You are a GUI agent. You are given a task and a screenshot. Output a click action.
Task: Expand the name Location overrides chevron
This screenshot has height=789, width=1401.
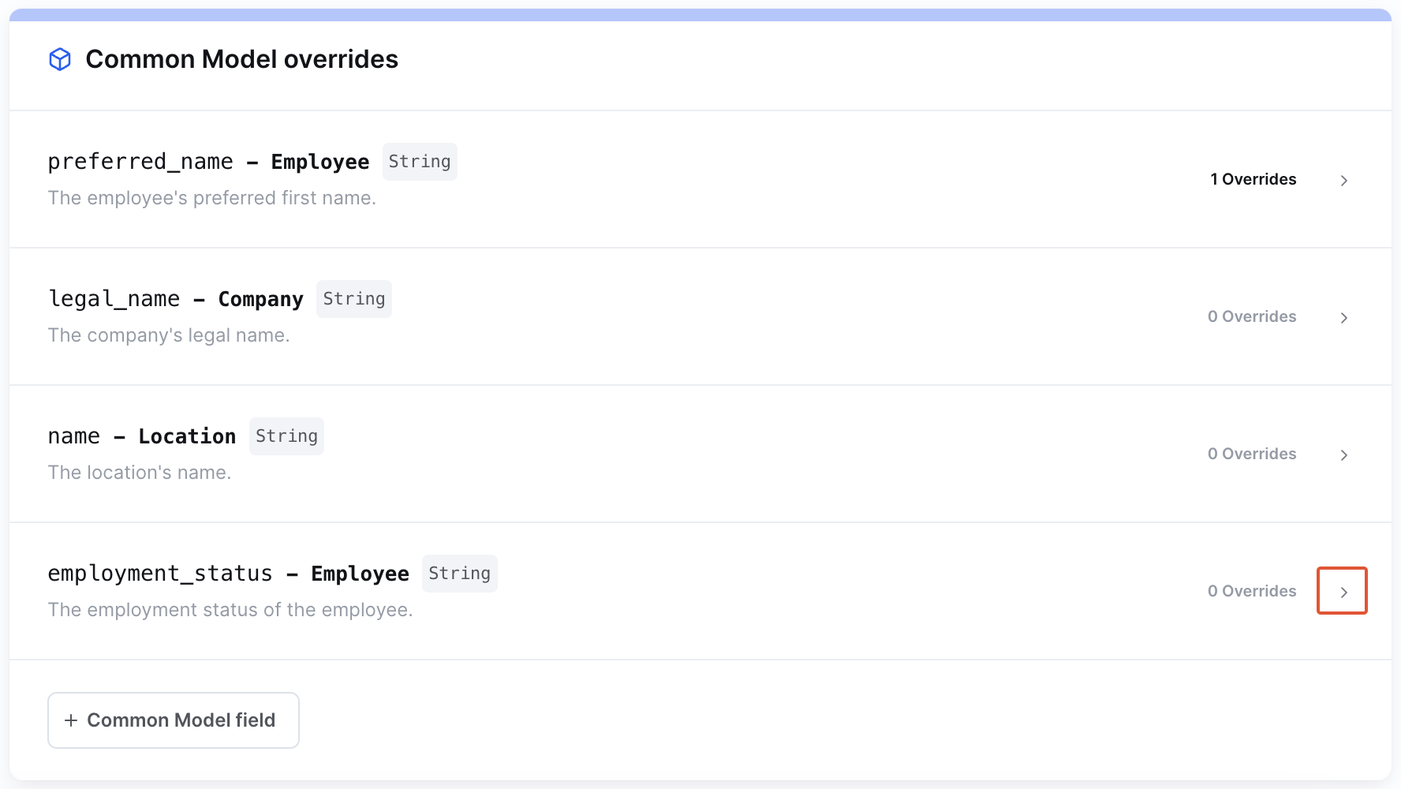coord(1343,455)
